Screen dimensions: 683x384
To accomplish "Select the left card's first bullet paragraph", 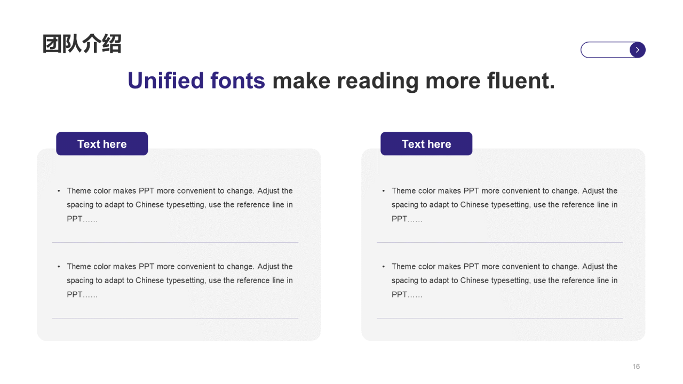I will [176, 205].
